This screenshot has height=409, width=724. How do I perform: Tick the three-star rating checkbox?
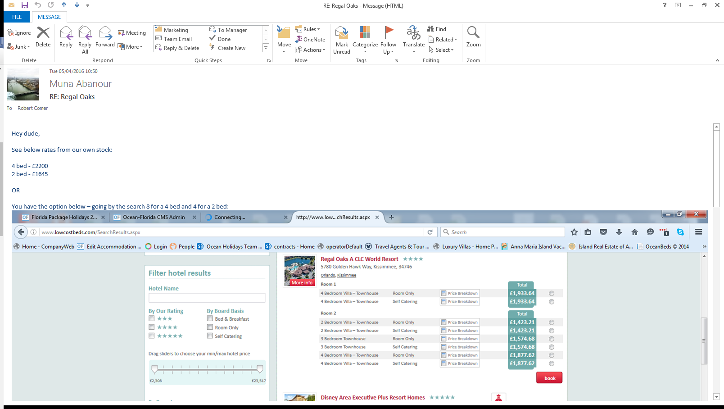coord(152,318)
